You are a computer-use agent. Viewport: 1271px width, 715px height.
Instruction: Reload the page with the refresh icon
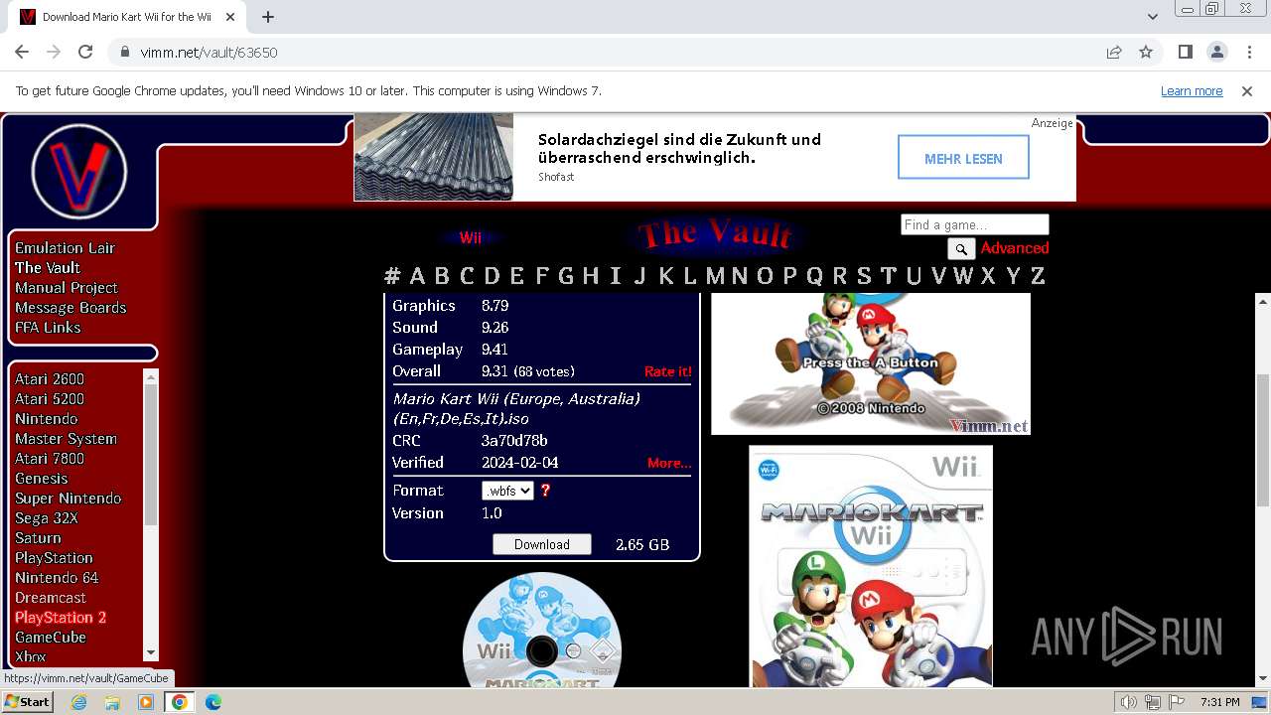coord(85,52)
